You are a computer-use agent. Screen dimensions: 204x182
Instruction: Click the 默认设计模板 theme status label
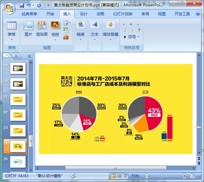[x=50, y=176]
